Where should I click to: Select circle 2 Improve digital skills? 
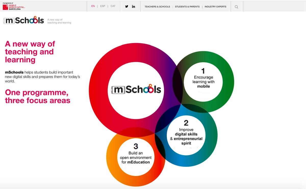click(x=186, y=135)
